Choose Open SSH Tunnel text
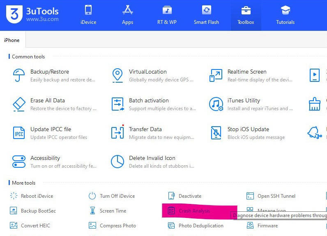The image size is (327, 236). [276, 196]
